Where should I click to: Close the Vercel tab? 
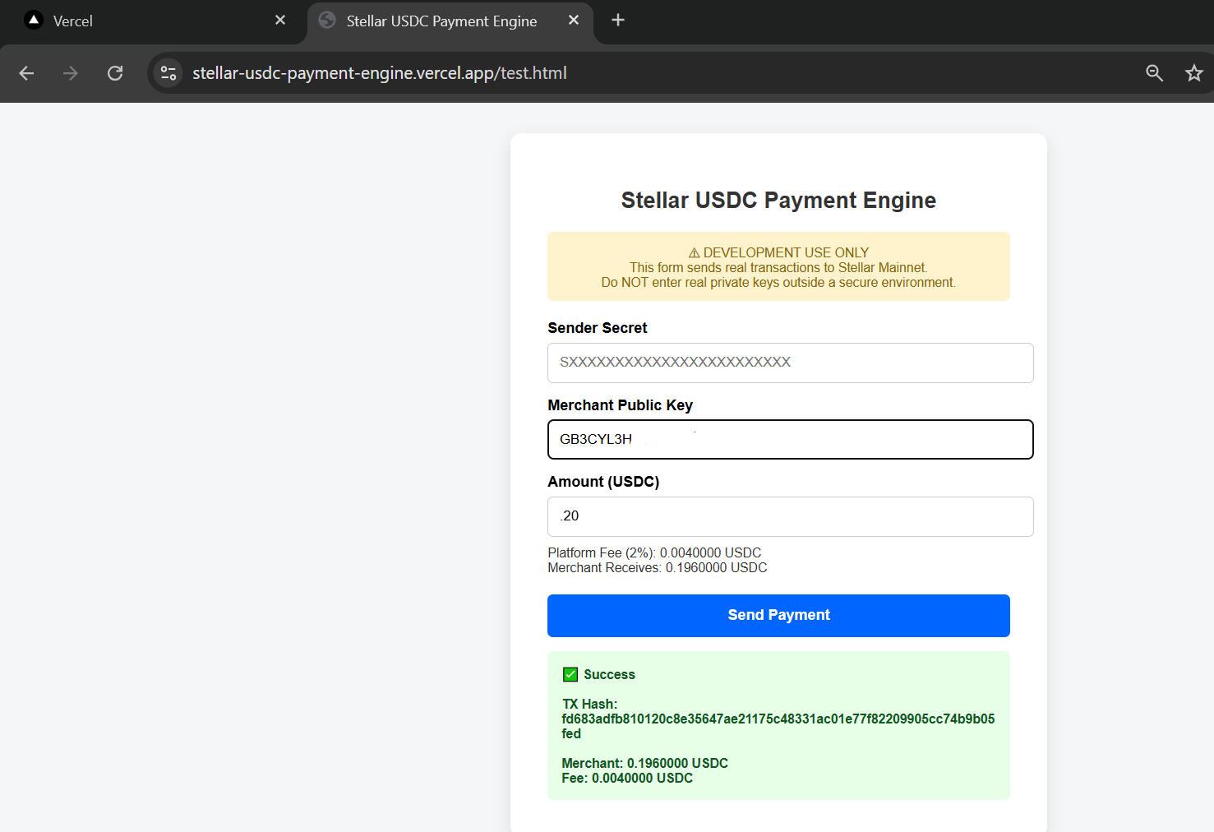[280, 20]
